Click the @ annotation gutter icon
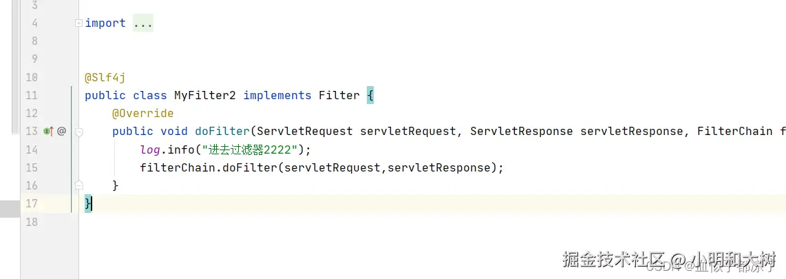 [62, 132]
